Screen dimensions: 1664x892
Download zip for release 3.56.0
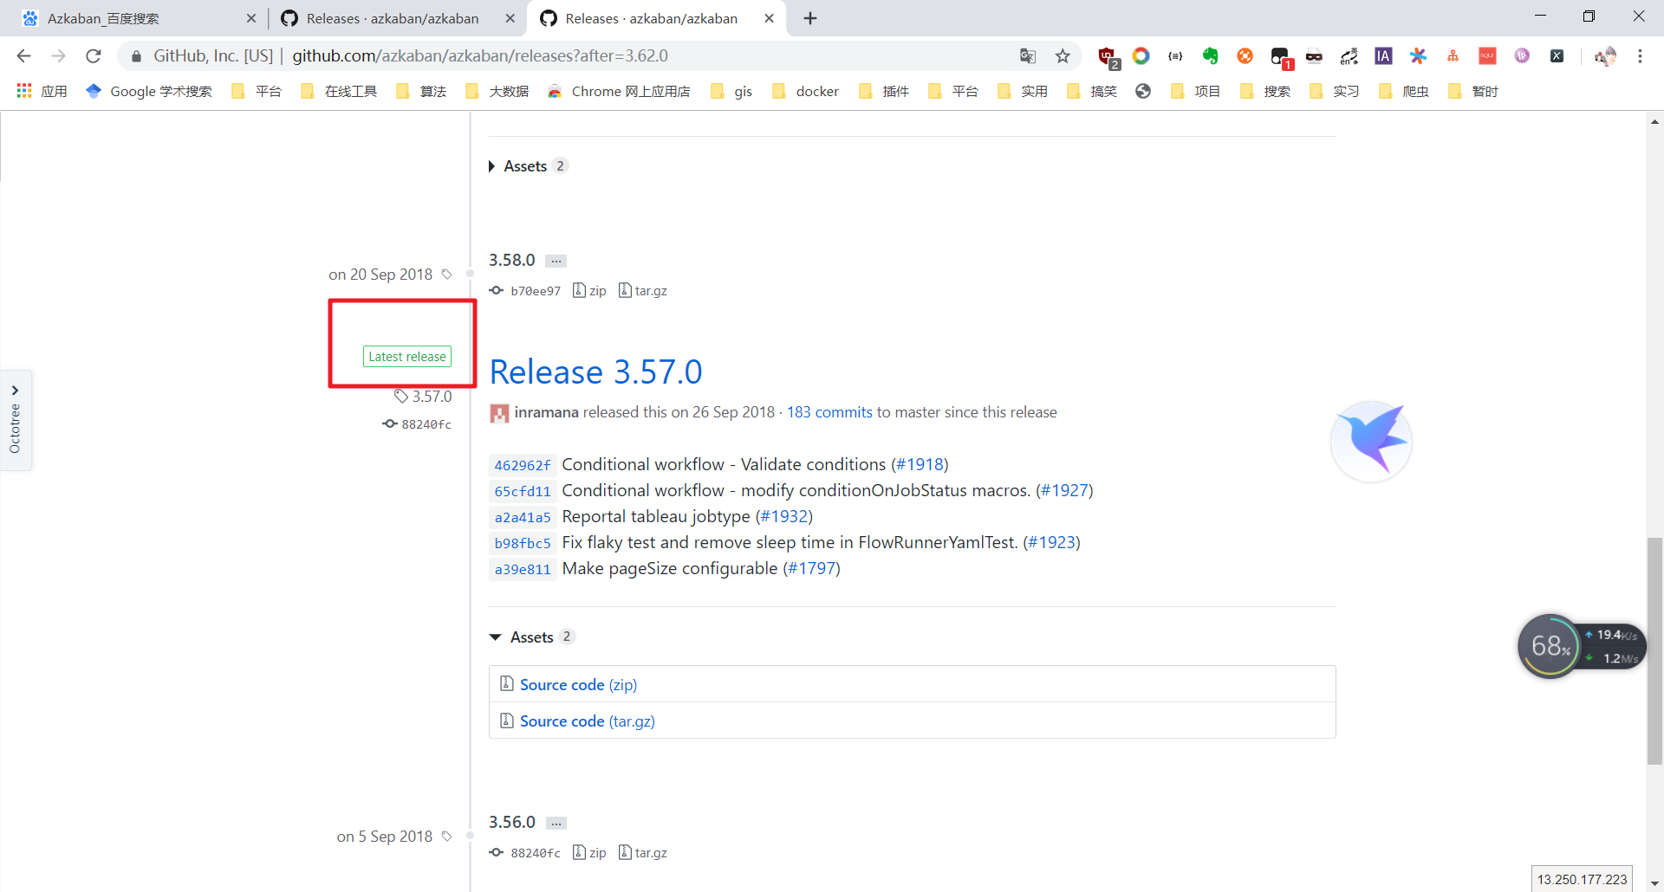click(x=589, y=853)
